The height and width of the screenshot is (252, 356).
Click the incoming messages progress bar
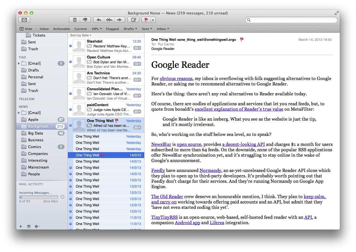click(39, 197)
